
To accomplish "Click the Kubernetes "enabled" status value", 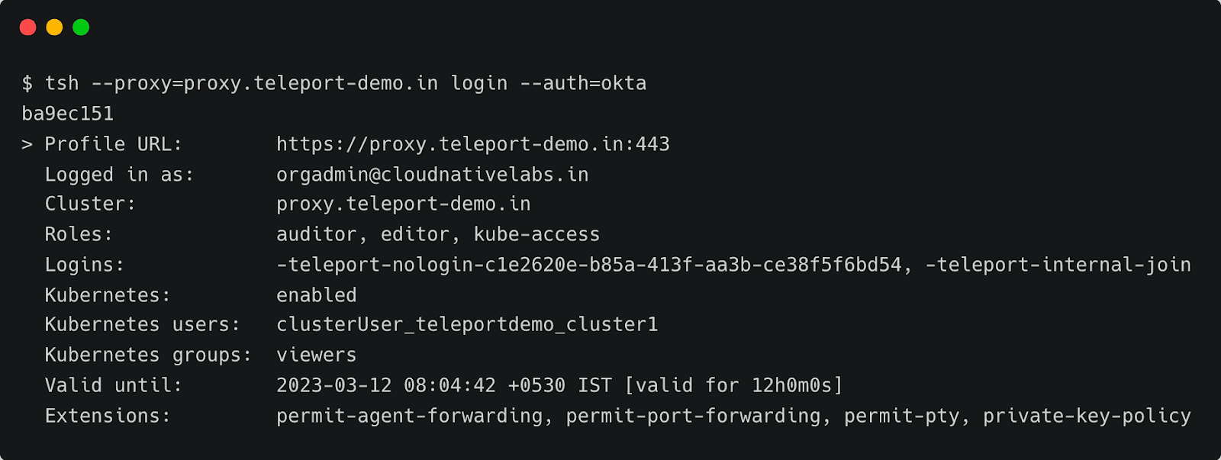I will (x=316, y=295).
